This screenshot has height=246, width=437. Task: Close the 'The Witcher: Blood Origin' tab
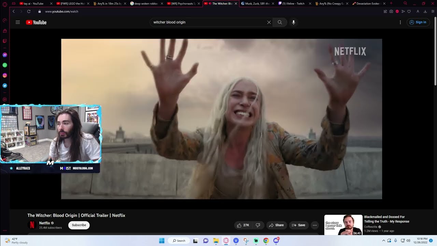[x=236, y=3]
